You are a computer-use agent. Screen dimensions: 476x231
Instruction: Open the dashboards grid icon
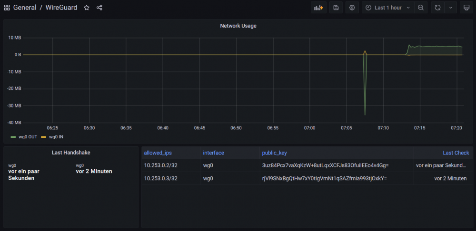click(7, 8)
